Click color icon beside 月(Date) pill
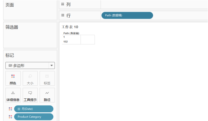This screenshot has height=121, width=208. 10,109
